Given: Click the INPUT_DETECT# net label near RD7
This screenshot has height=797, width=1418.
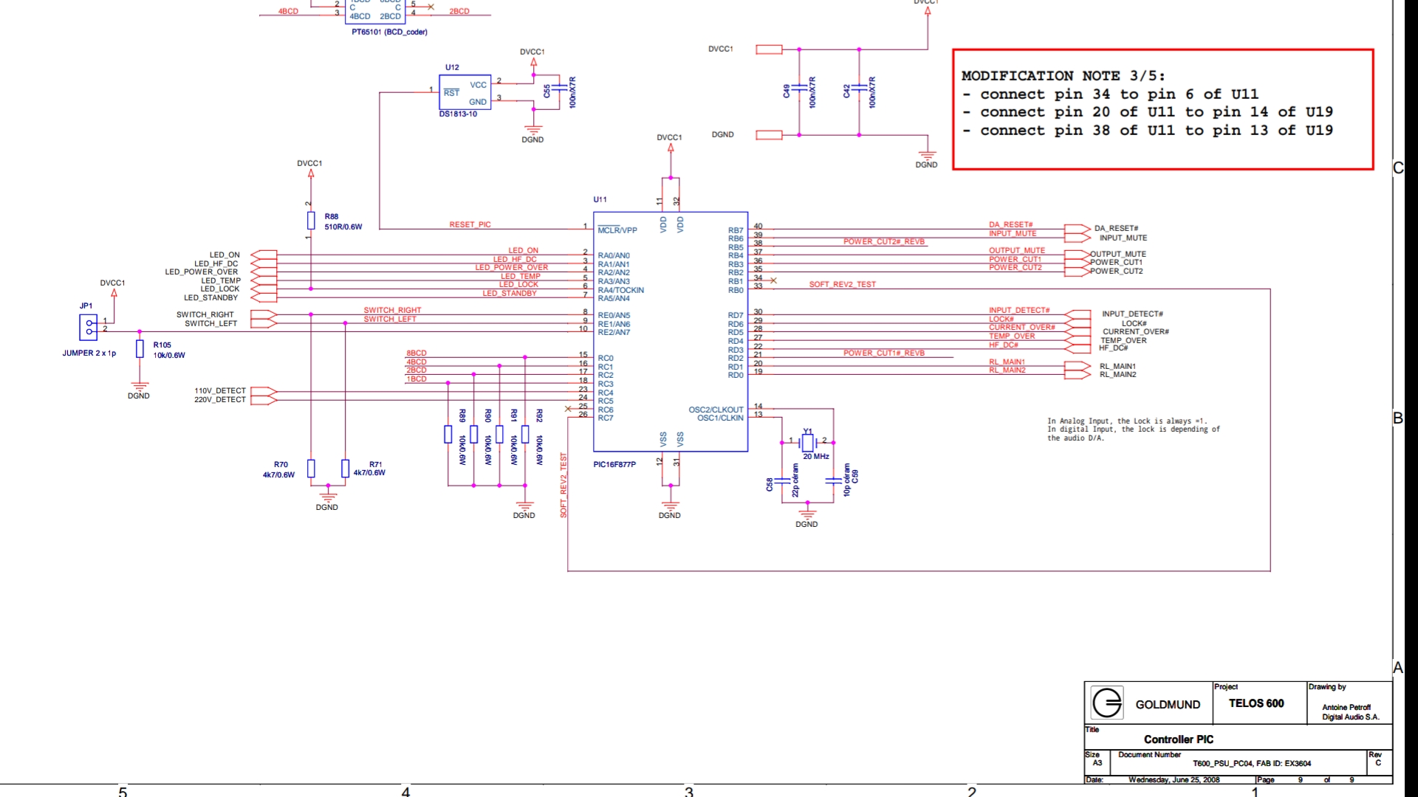Looking at the screenshot, I should [1019, 310].
